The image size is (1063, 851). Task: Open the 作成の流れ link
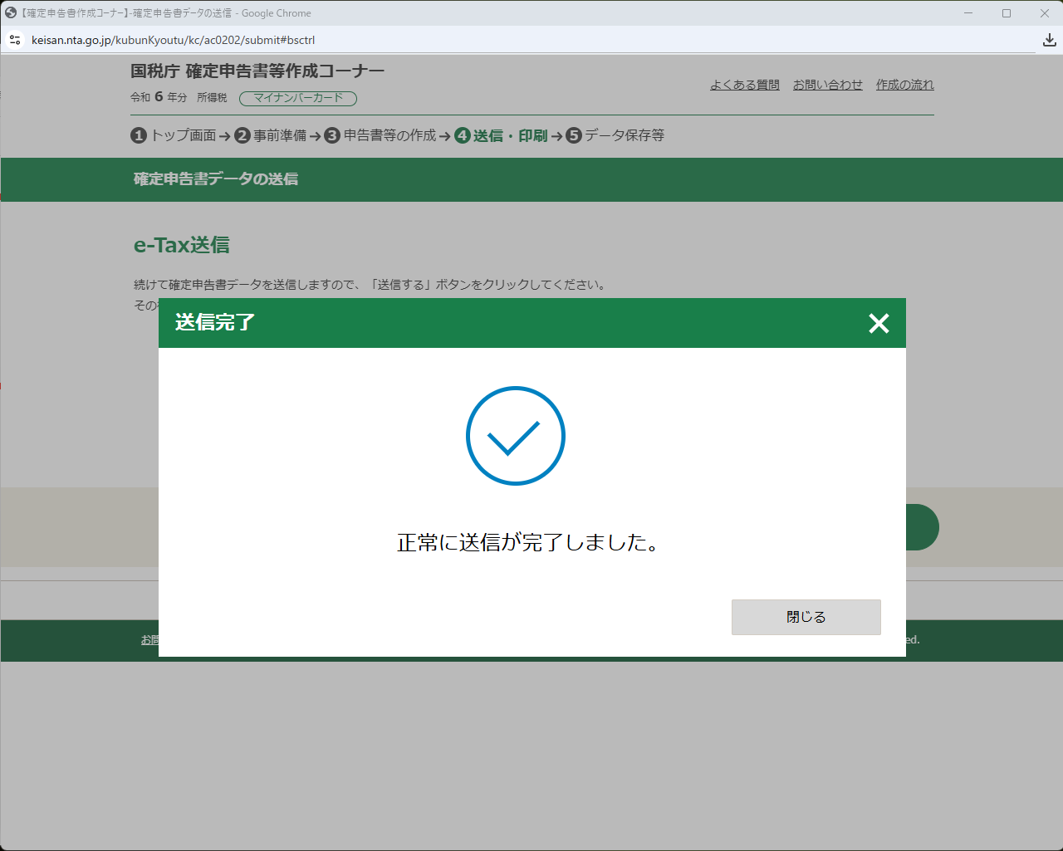(905, 85)
